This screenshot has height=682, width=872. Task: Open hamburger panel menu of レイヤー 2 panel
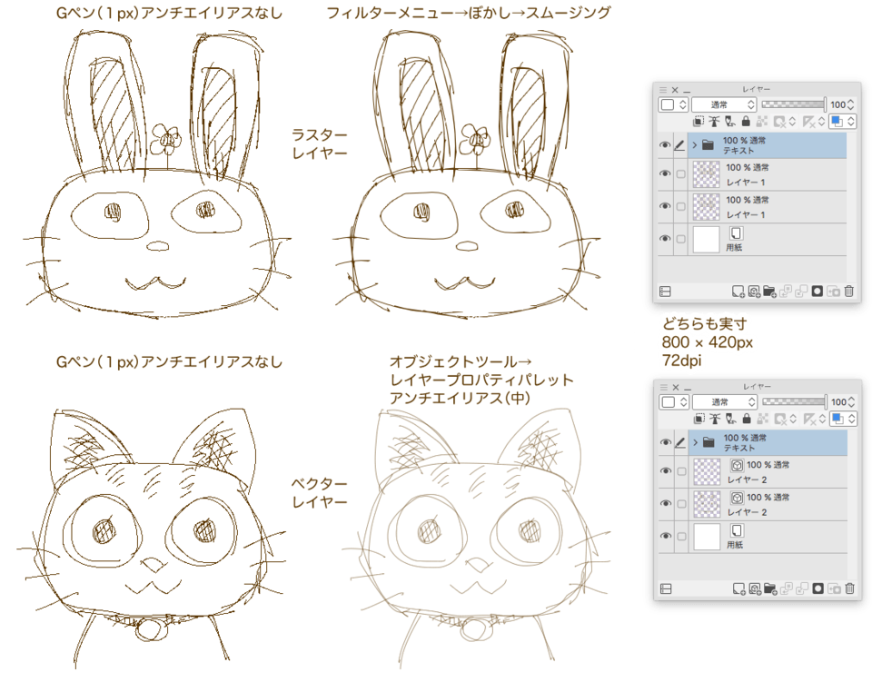[x=663, y=387]
